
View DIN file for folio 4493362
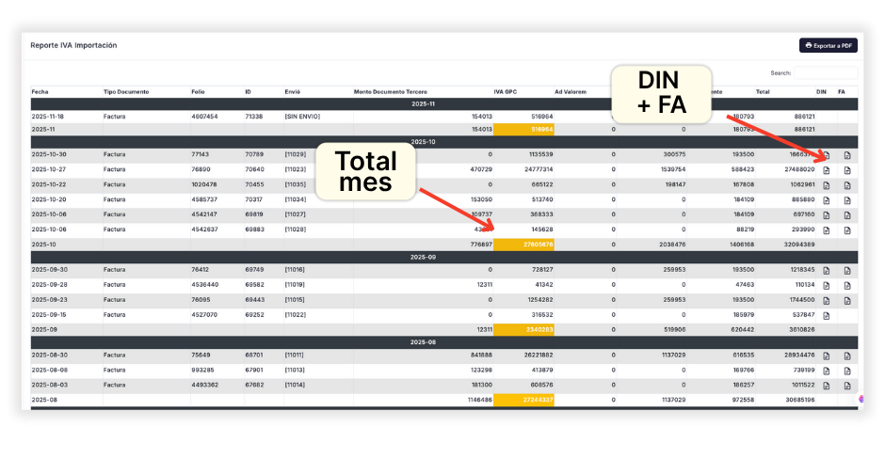click(x=827, y=386)
